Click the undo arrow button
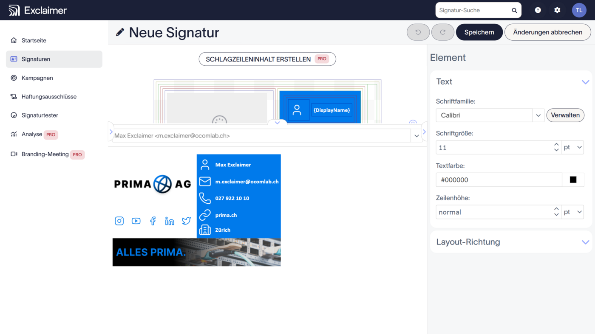The height and width of the screenshot is (334, 595). 418,32
